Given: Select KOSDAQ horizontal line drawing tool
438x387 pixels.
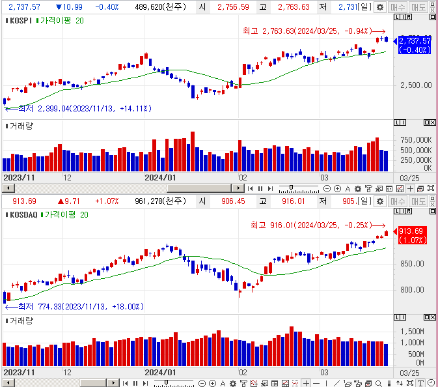Looking at the screenshot, I should coord(316,383).
